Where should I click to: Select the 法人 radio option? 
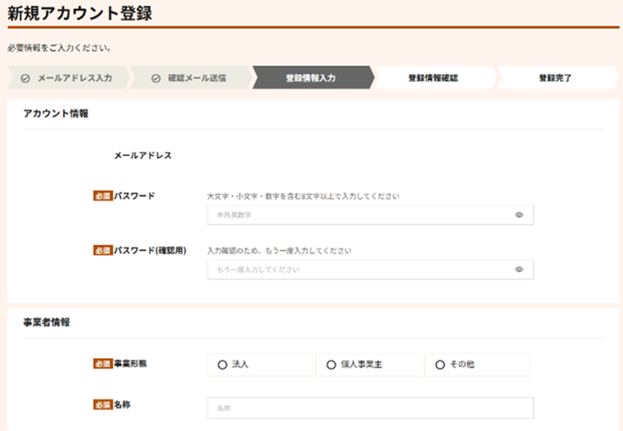[222, 365]
